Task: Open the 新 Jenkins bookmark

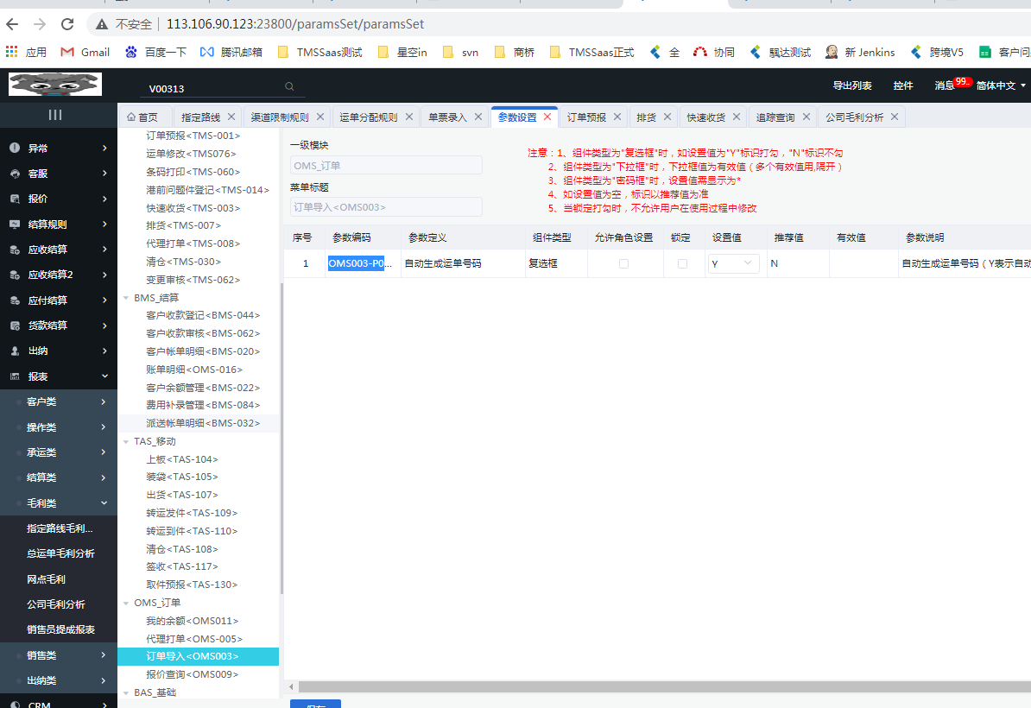Action: [x=861, y=52]
